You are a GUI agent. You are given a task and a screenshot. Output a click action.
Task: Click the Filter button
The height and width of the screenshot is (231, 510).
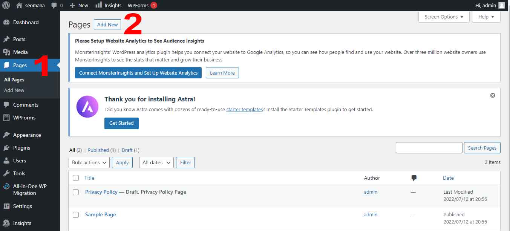tap(185, 162)
